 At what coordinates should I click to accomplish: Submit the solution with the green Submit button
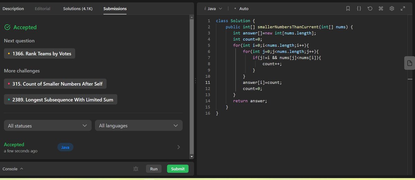click(x=178, y=169)
